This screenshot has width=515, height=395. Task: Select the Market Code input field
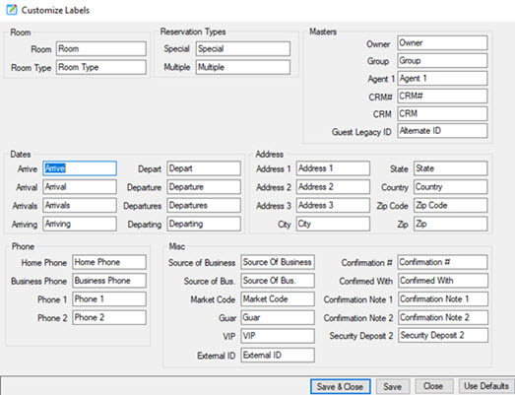tap(278, 299)
